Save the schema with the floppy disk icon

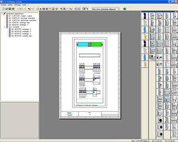click(x=10, y=9)
